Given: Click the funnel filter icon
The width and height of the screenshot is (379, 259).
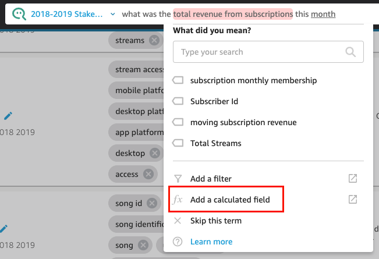Looking at the screenshot, I should [178, 179].
